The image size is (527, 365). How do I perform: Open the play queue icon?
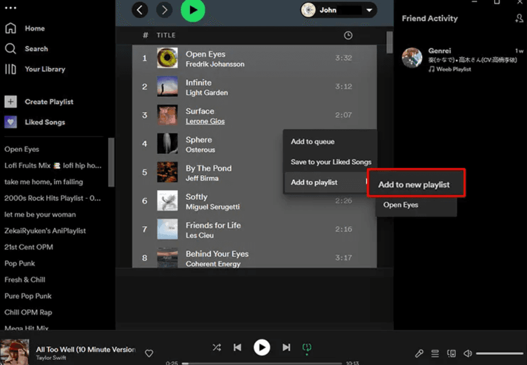tap(435, 353)
